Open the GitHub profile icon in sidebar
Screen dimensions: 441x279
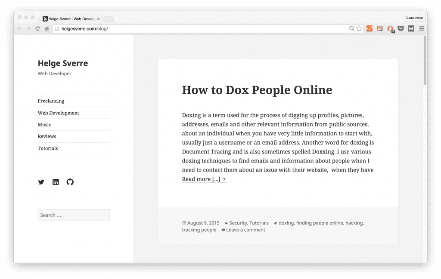pyautogui.click(x=70, y=182)
